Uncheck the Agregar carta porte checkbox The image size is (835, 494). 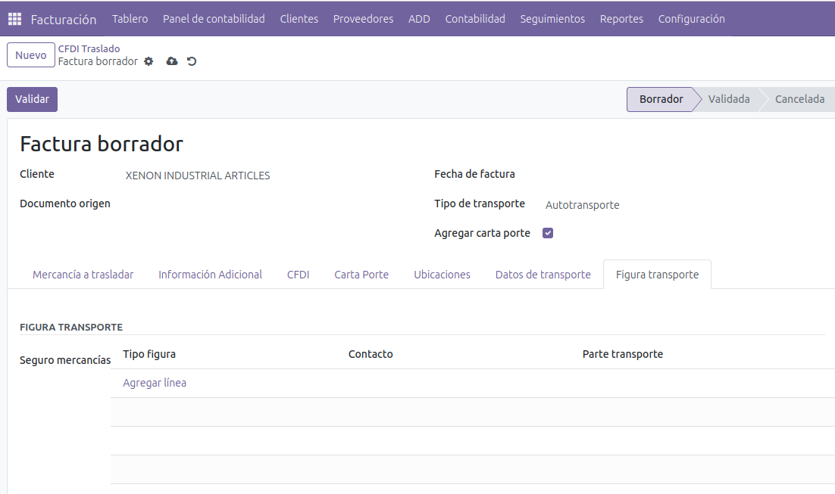[x=548, y=233]
